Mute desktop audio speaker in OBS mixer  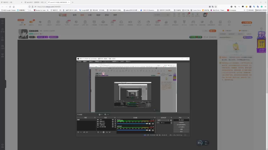(150, 130)
